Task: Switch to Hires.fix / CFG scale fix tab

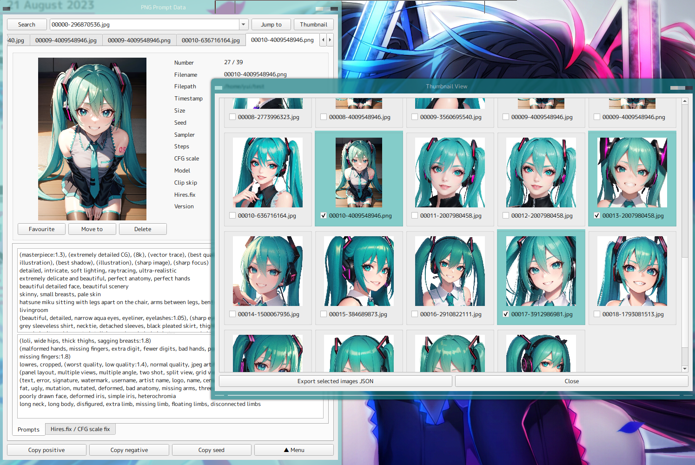Action: click(80, 429)
